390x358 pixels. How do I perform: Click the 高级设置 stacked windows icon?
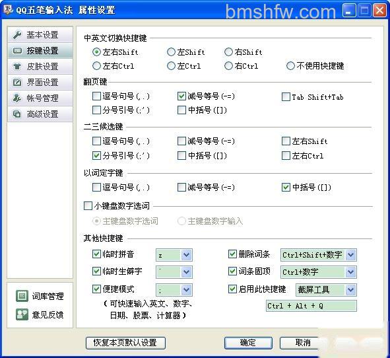click(x=17, y=114)
